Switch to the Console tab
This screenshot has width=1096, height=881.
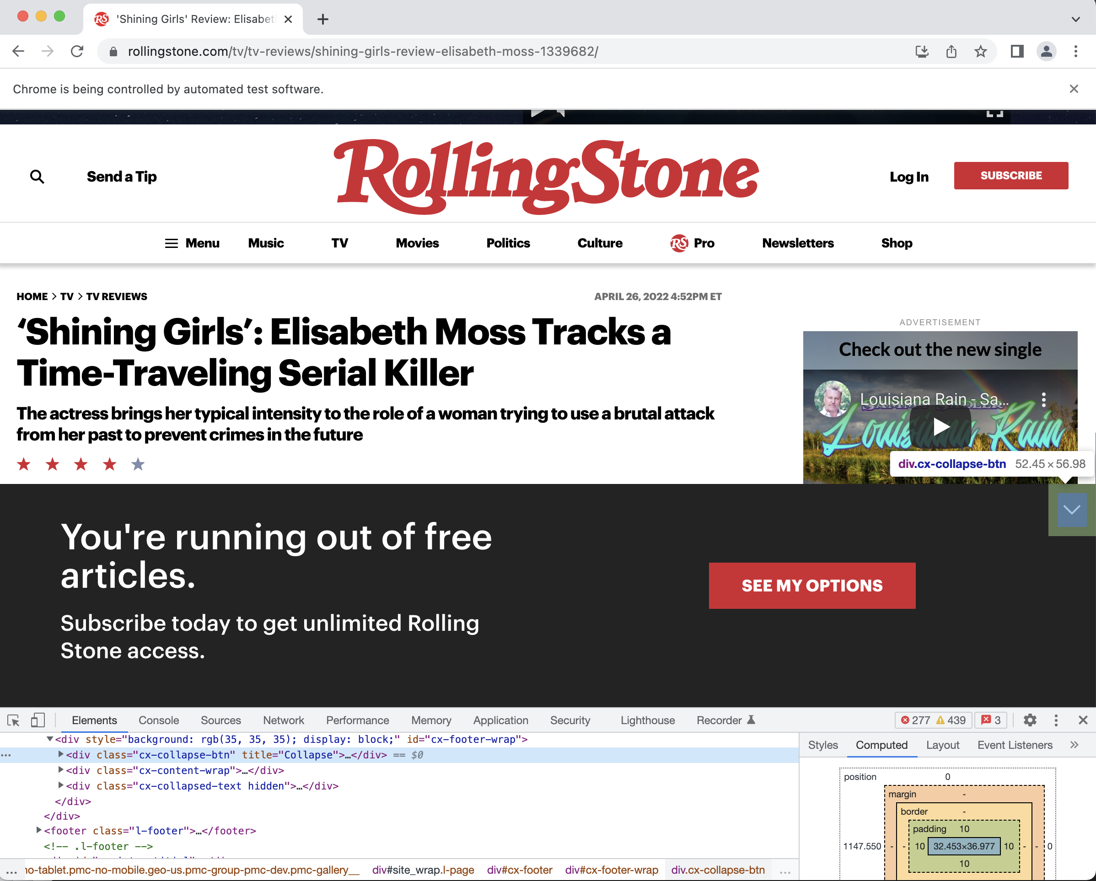click(x=159, y=720)
